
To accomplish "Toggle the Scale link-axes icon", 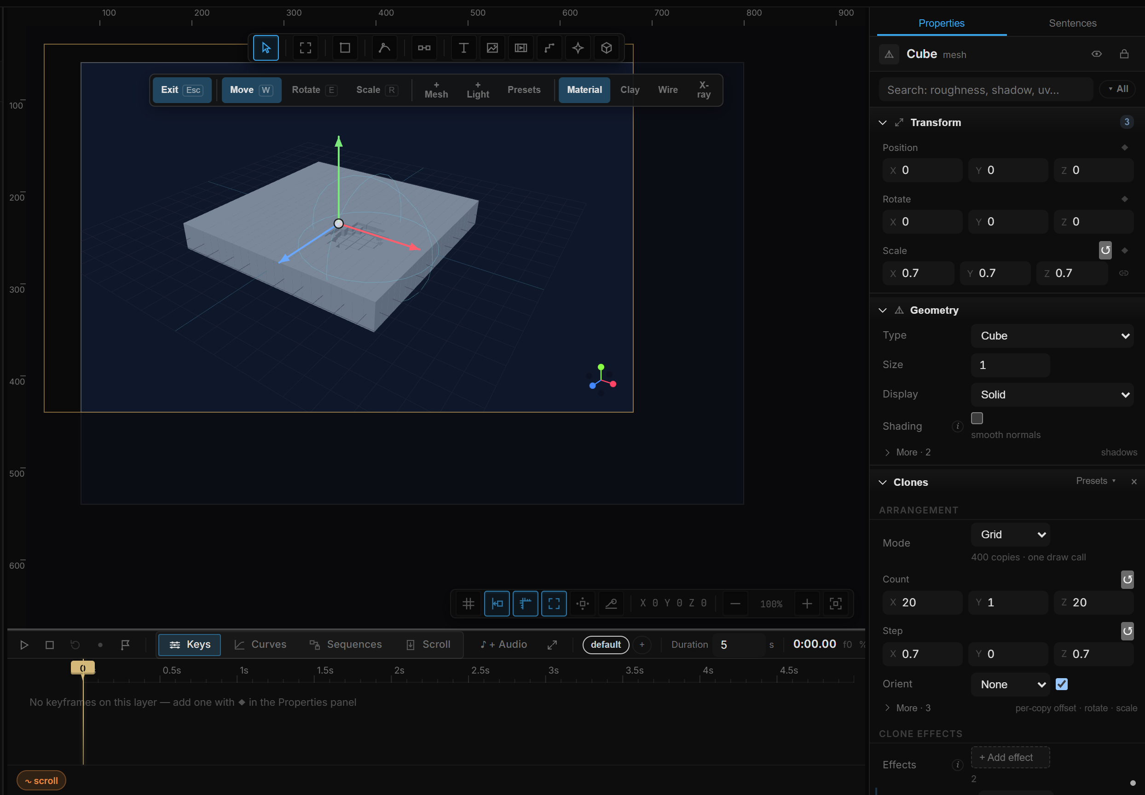I will (1123, 273).
